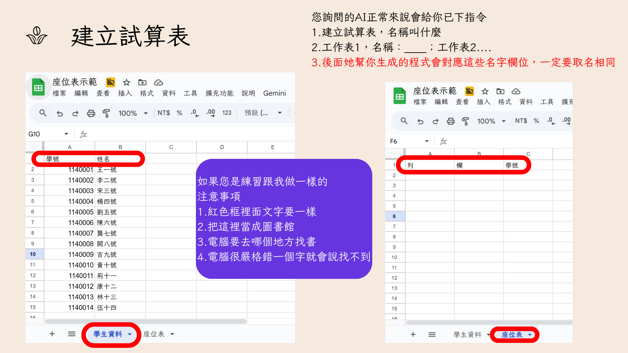Open the 插入 menu in left window
628x353 pixels.
(125, 93)
